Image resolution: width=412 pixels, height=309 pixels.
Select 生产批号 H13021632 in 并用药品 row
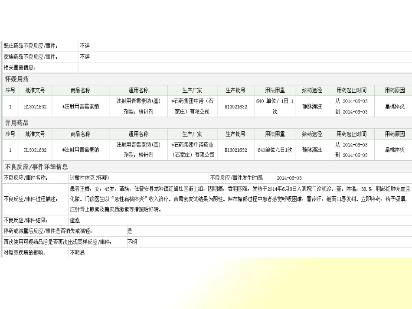click(x=235, y=150)
